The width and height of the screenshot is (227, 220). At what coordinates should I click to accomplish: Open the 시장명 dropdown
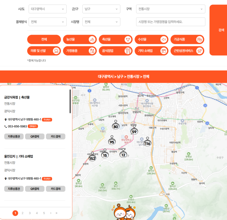point(101,22)
